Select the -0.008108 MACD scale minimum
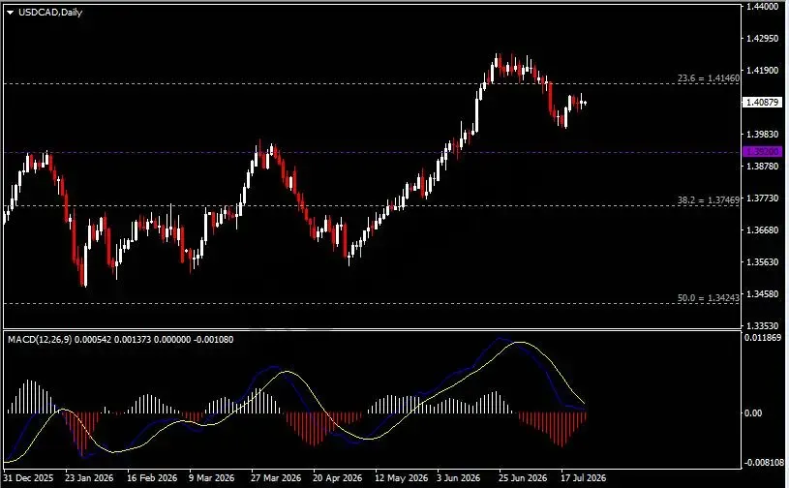 click(763, 463)
